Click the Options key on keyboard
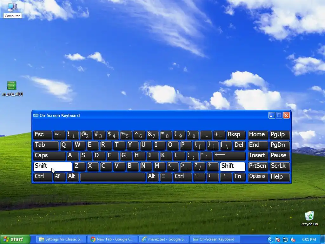This screenshot has width=325, height=244. (258, 177)
